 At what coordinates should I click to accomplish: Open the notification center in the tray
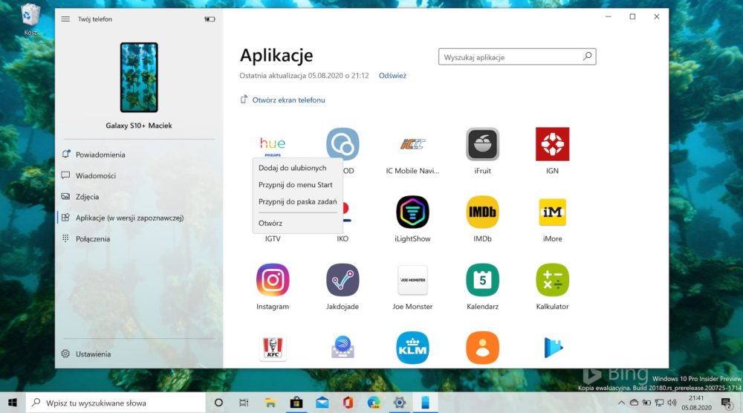tap(727, 403)
